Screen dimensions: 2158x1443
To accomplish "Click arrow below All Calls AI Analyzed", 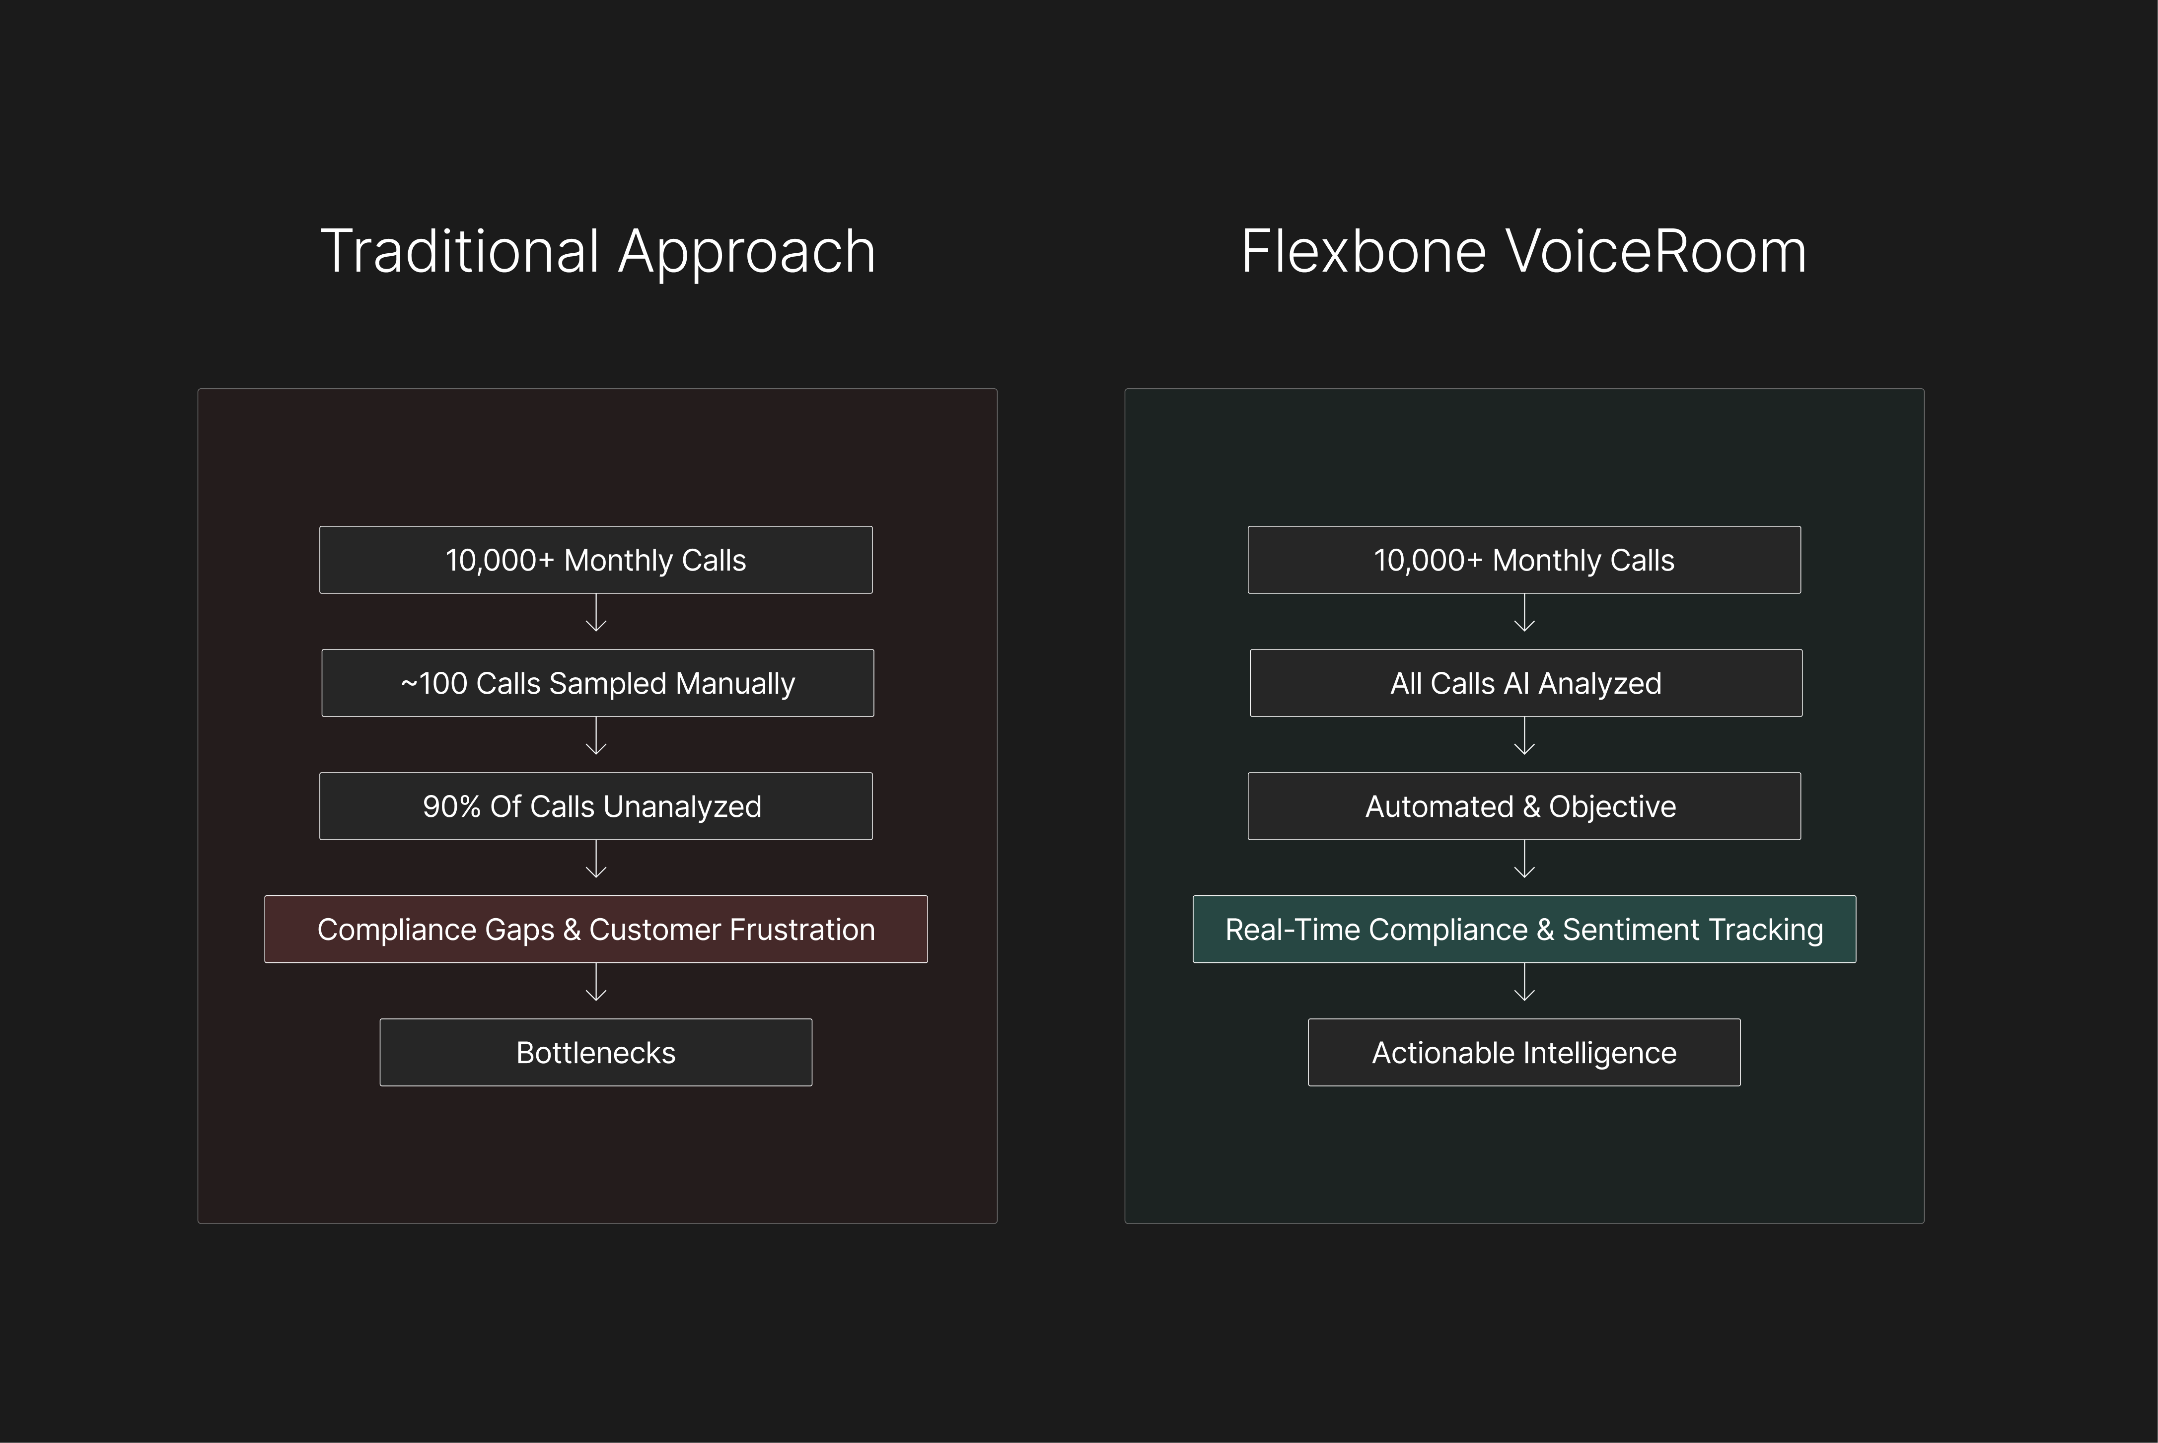I will [x=1525, y=737].
